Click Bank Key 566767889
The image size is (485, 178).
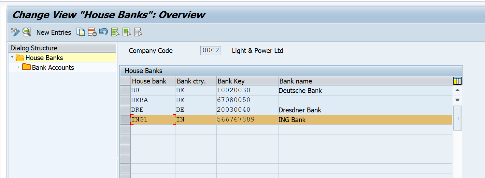(x=247, y=120)
